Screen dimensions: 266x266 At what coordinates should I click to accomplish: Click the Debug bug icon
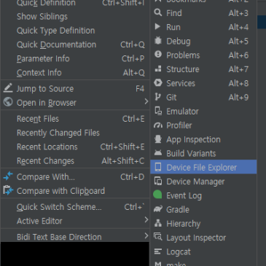(158, 41)
